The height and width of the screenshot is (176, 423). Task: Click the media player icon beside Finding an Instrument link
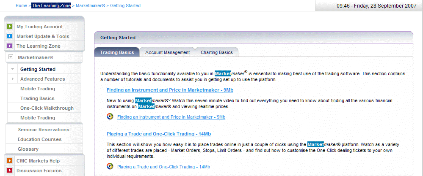[x=110, y=116]
